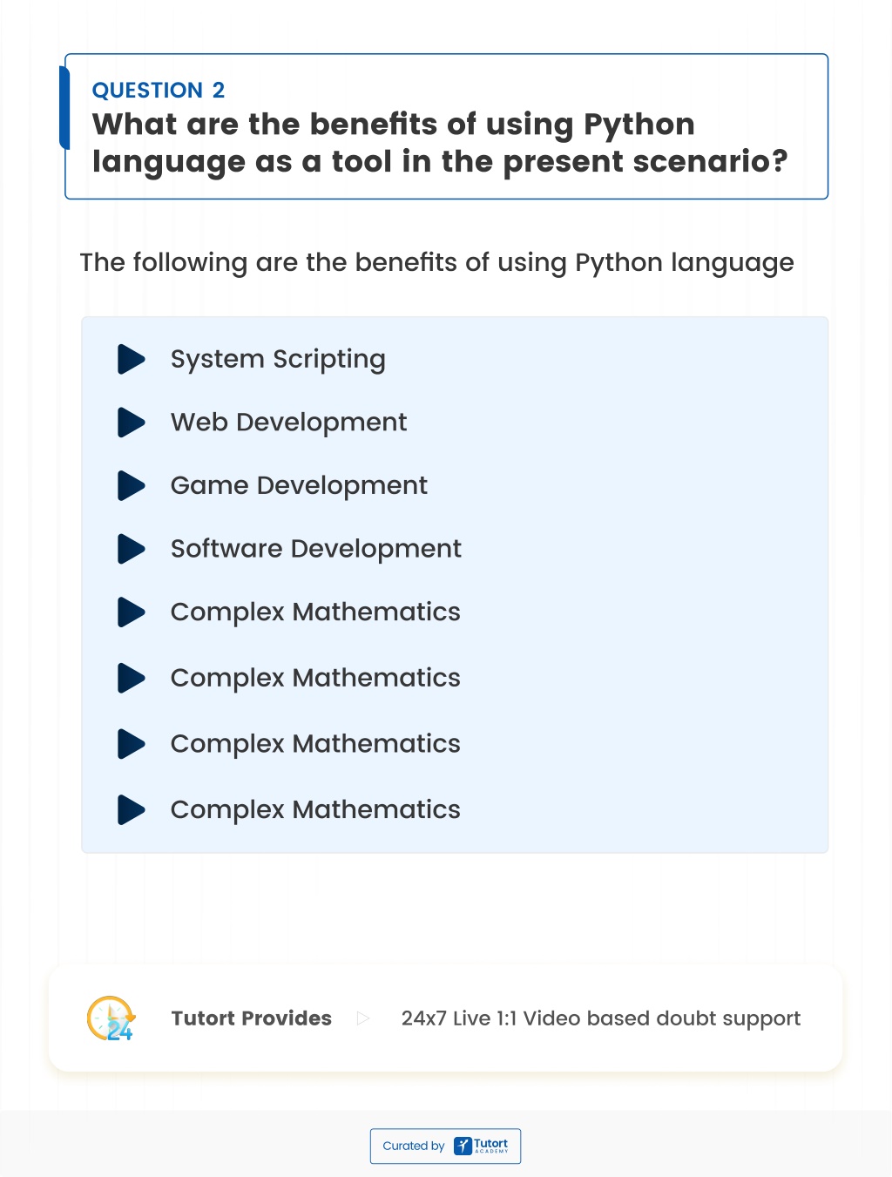Screen dimensions: 892x1177
Task: Click the small outlined triangle after Tutort Provides
Action: tap(363, 1018)
